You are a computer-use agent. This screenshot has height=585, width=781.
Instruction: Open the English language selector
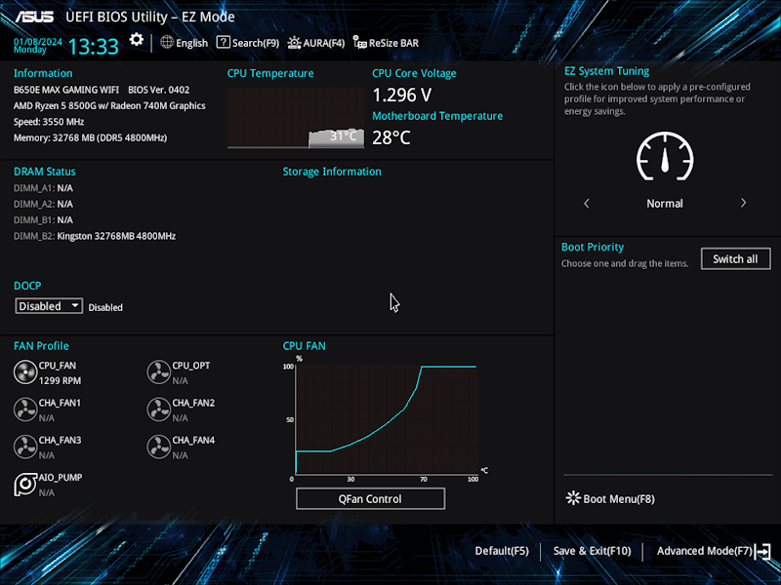tap(184, 43)
